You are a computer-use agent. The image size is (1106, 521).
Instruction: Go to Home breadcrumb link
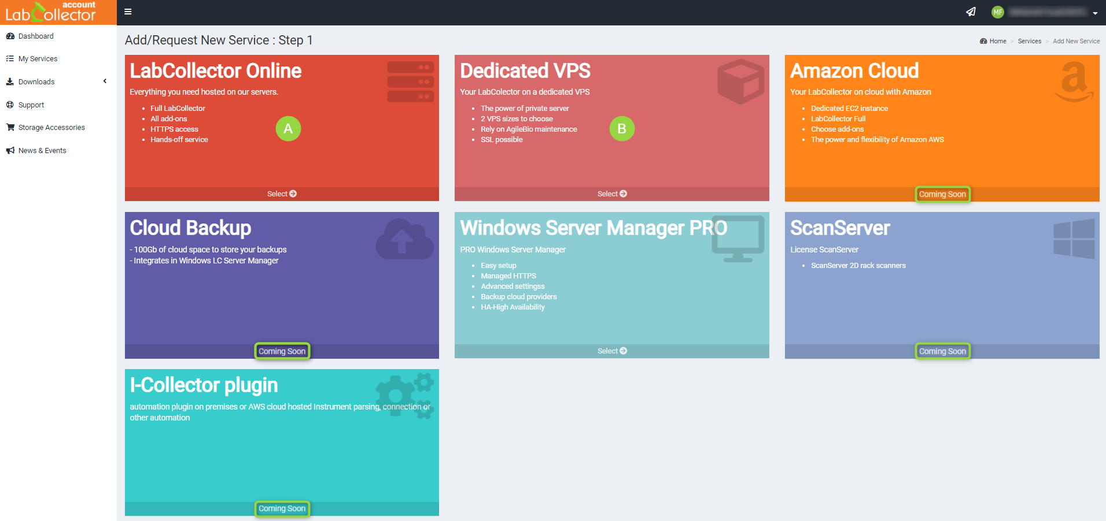(x=998, y=41)
